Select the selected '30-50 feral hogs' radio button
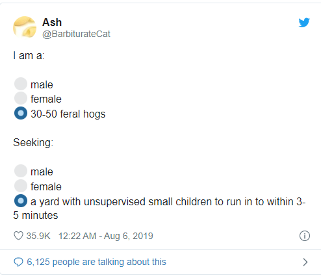321x278 pixels. pos(21,113)
